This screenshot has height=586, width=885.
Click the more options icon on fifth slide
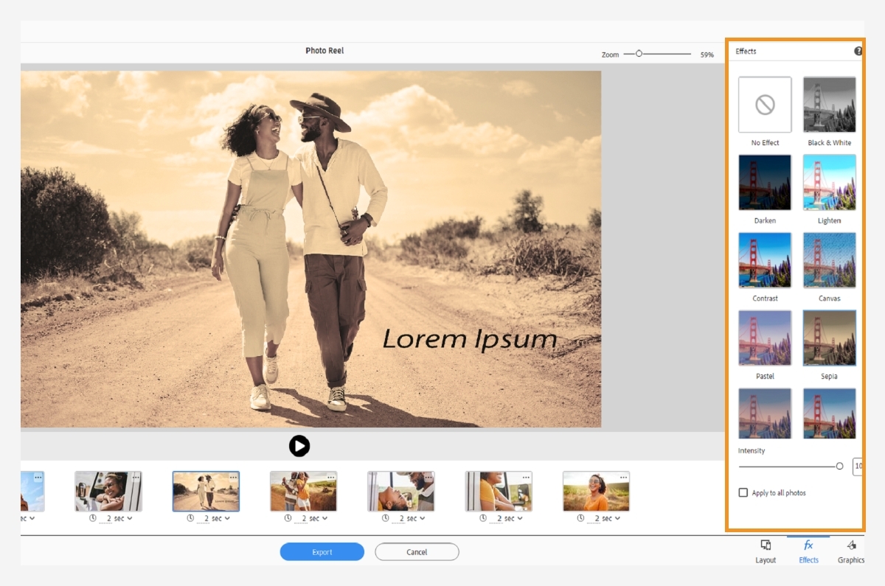(x=427, y=478)
